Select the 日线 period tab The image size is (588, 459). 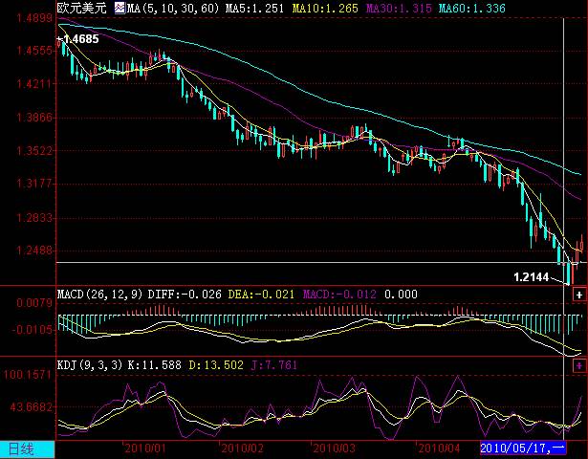[28, 449]
